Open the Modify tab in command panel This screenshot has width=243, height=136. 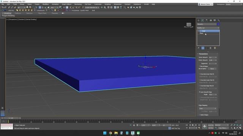tap(202, 20)
